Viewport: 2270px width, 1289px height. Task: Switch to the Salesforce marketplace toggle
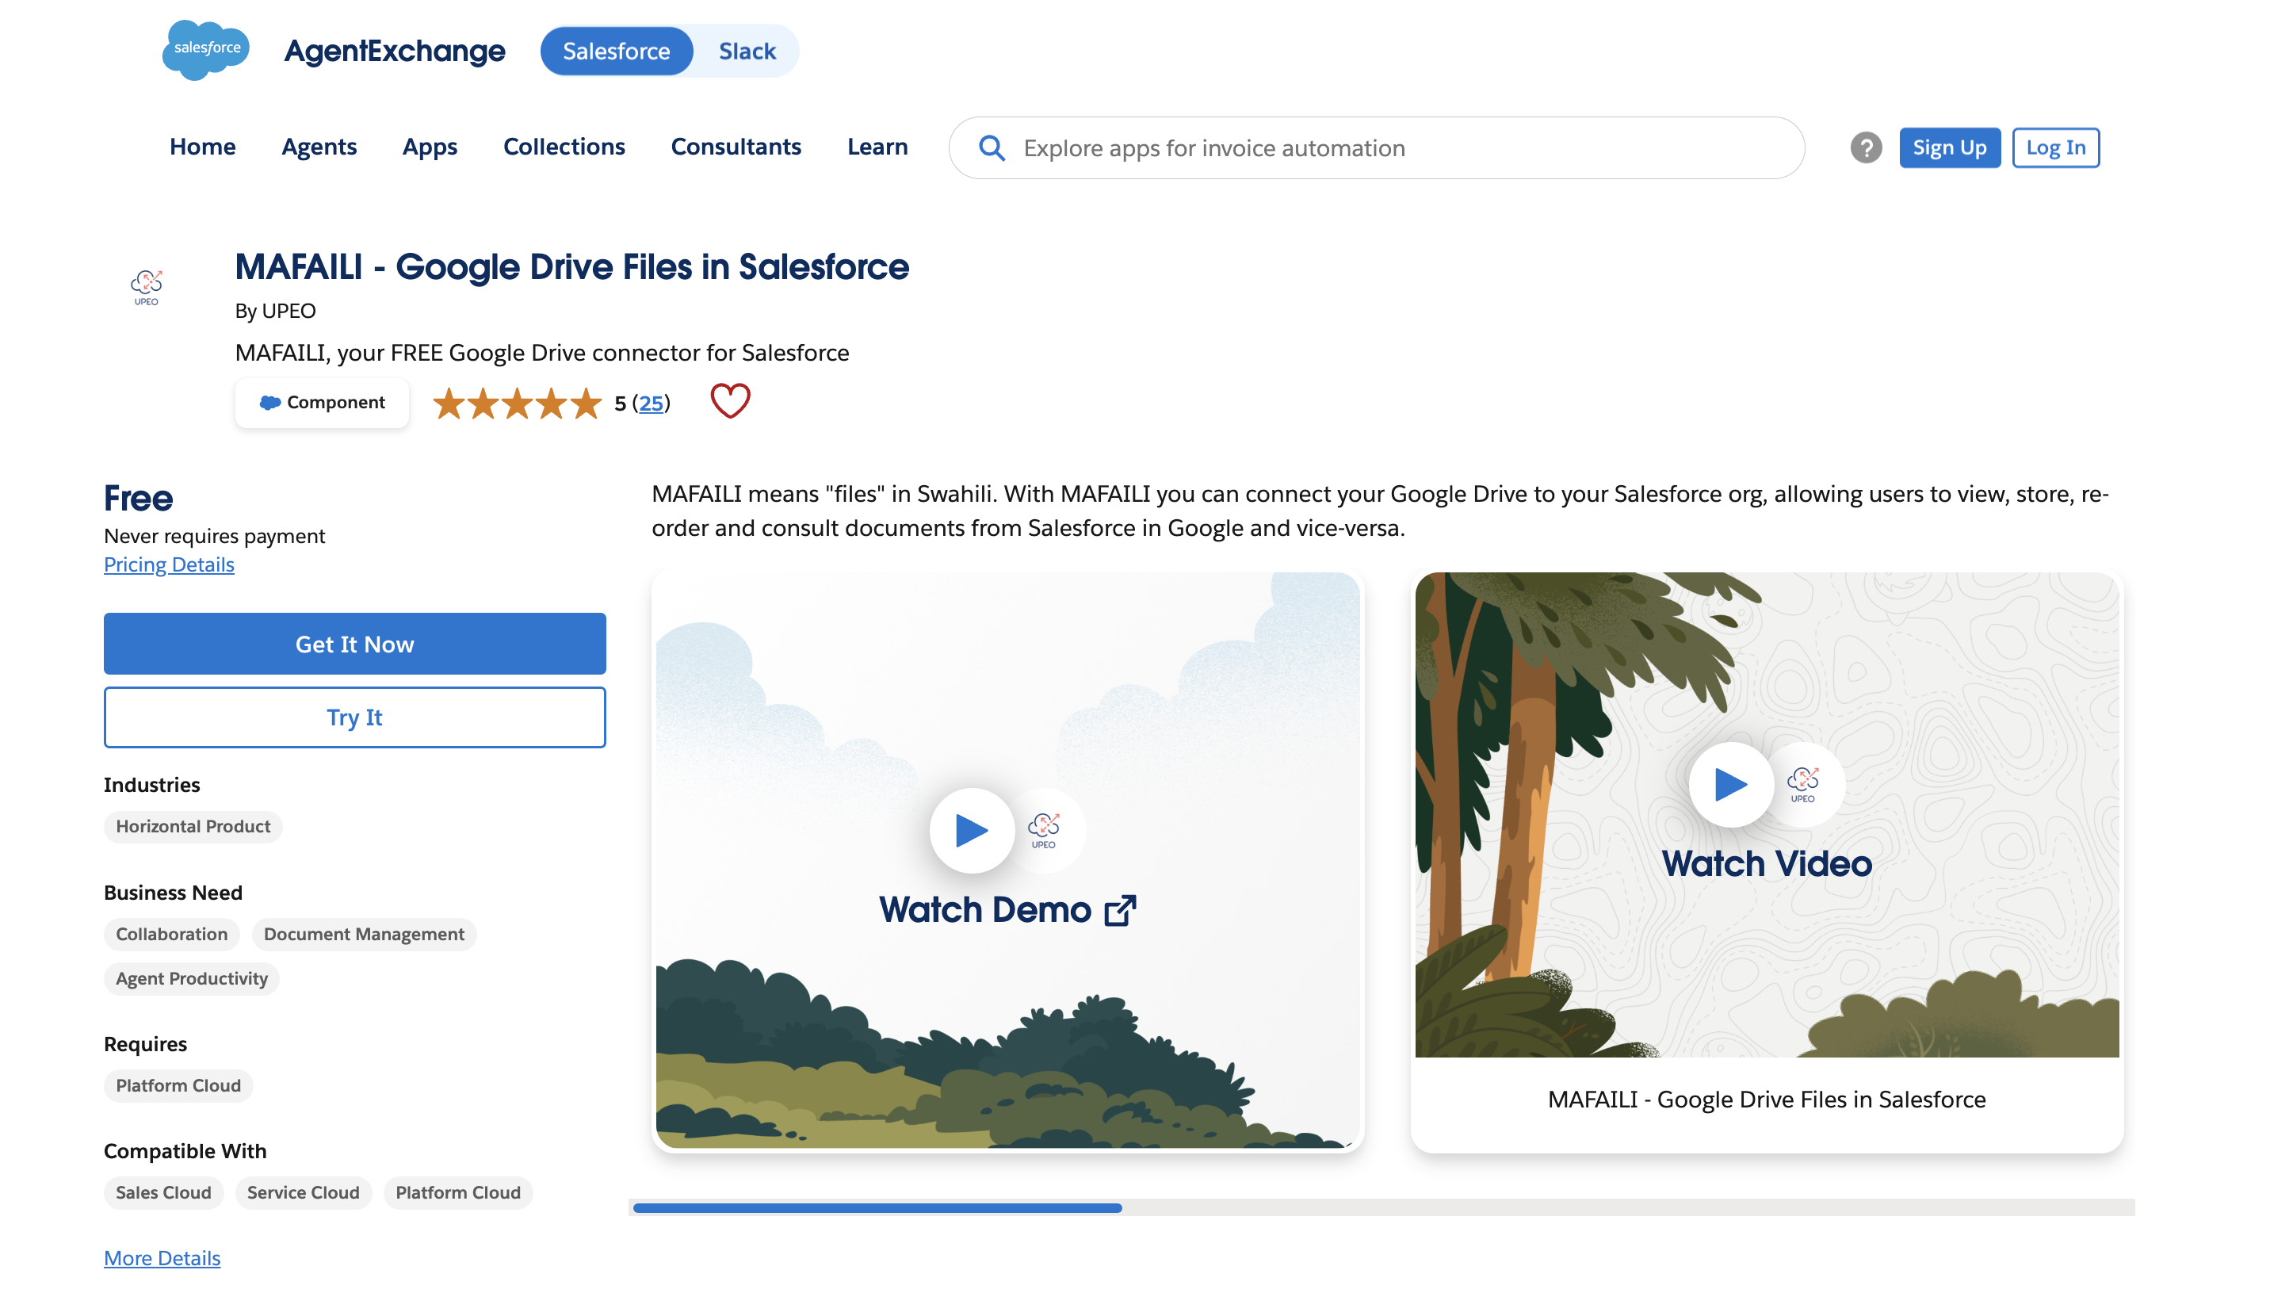tap(616, 52)
